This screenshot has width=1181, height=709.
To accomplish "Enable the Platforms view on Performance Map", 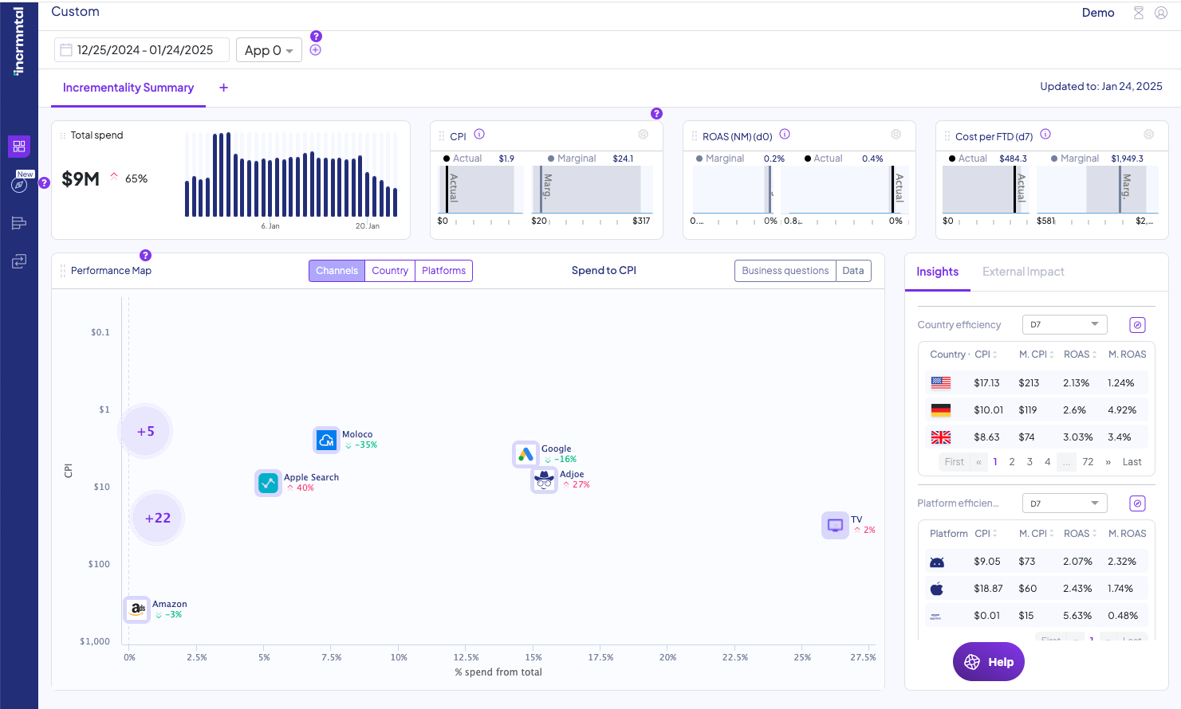I will point(443,271).
